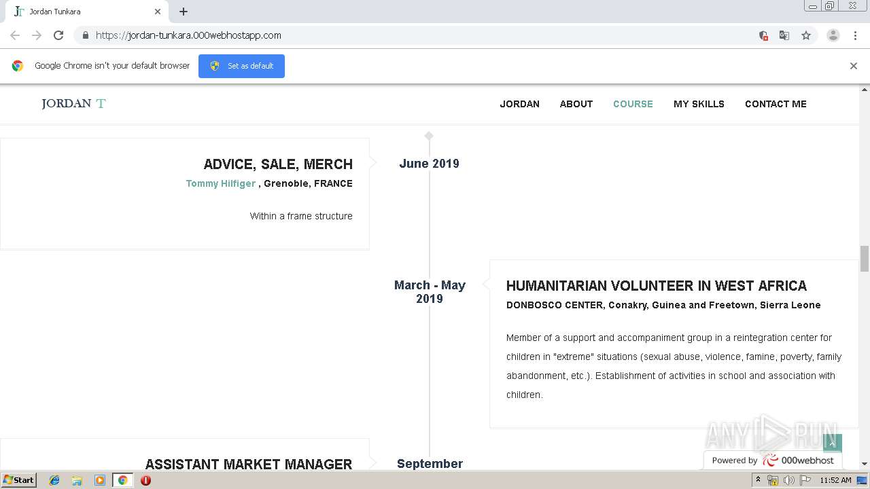Image resolution: width=870 pixels, height=489 pixels.
Task: Click ADVICE, SALE, MERCH heading
Action: pos(278,164)
